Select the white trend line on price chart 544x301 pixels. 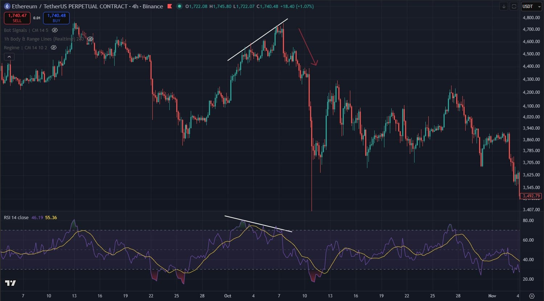(x=258, y=39)
